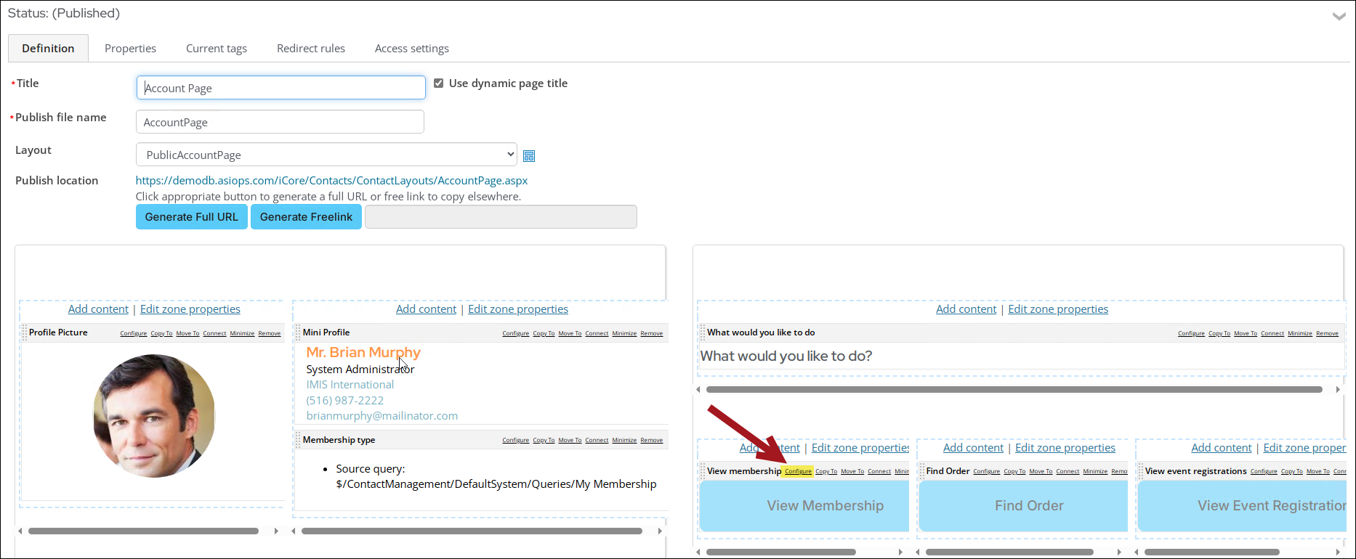Switch to the Properties tab
Screen dimensions: 1356x559
(130, 48)
